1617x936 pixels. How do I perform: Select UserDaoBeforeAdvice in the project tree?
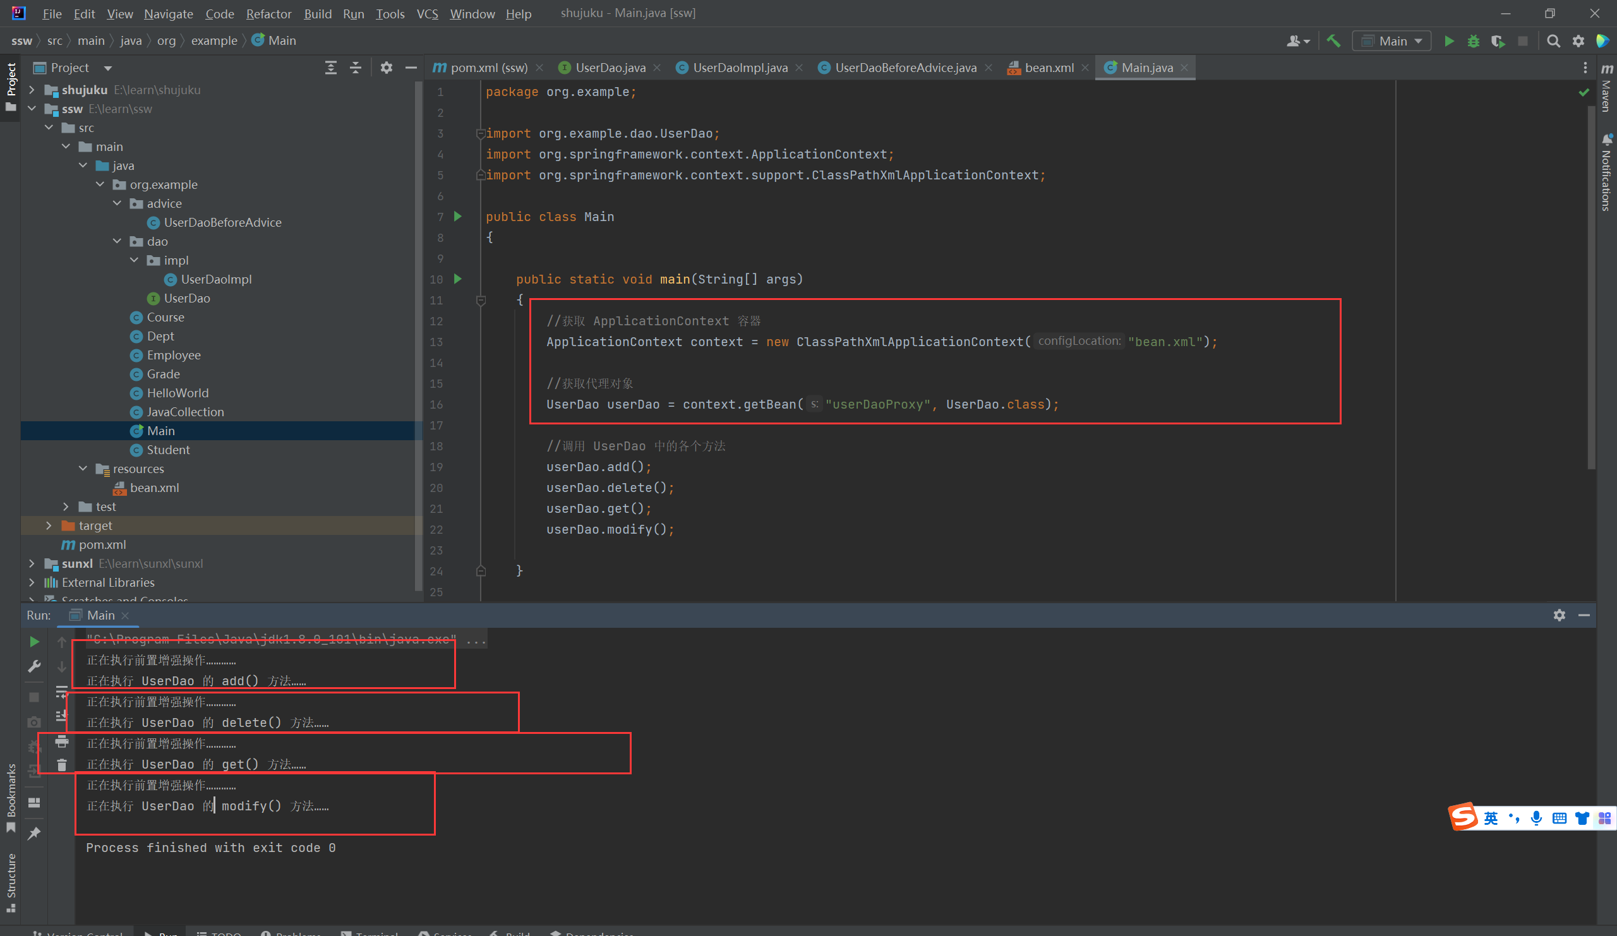pyautogui.click(x=222, y=222)
